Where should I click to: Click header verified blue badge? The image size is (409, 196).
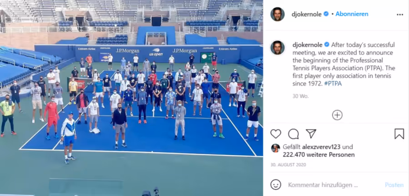326,14
